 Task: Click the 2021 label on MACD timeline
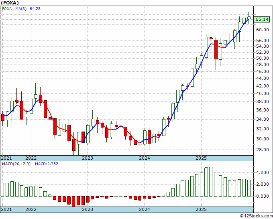(6, 209)
